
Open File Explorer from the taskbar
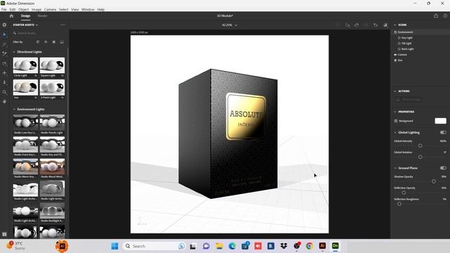219,246
